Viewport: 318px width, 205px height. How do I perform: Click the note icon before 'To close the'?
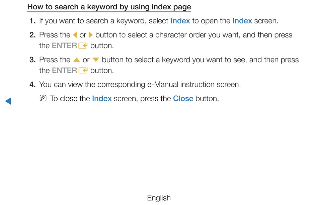pos(43,98)
